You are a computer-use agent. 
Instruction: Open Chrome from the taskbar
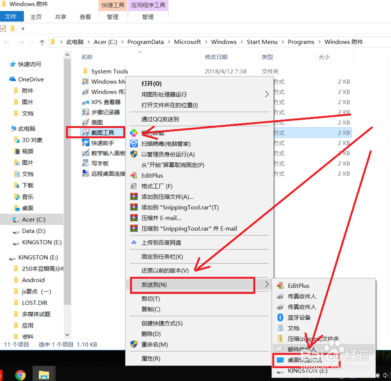pyautogui.click(x=20, y=375)
